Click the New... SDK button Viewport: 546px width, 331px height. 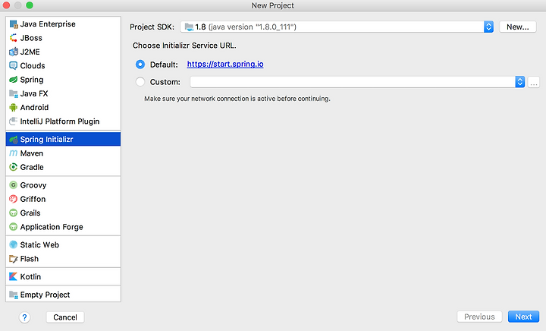[518, 27]
